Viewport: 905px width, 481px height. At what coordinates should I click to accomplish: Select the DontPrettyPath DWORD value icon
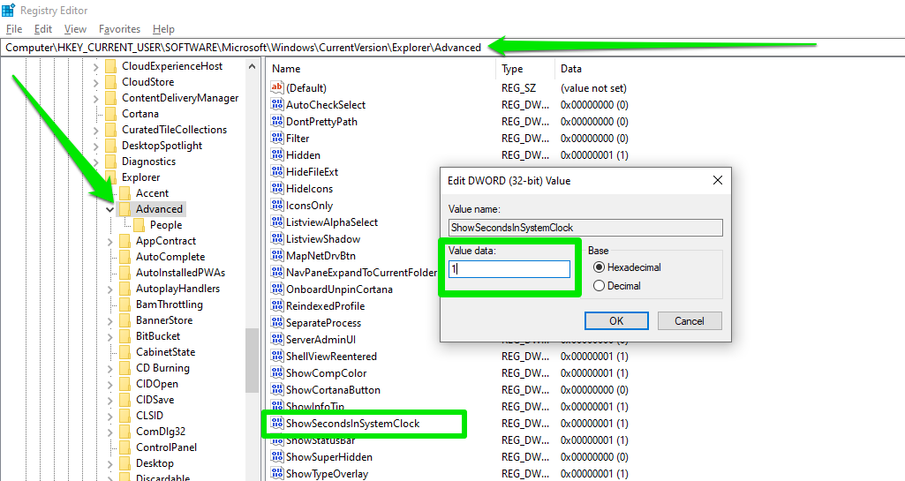pyautogui.click(x=277, y=121)
